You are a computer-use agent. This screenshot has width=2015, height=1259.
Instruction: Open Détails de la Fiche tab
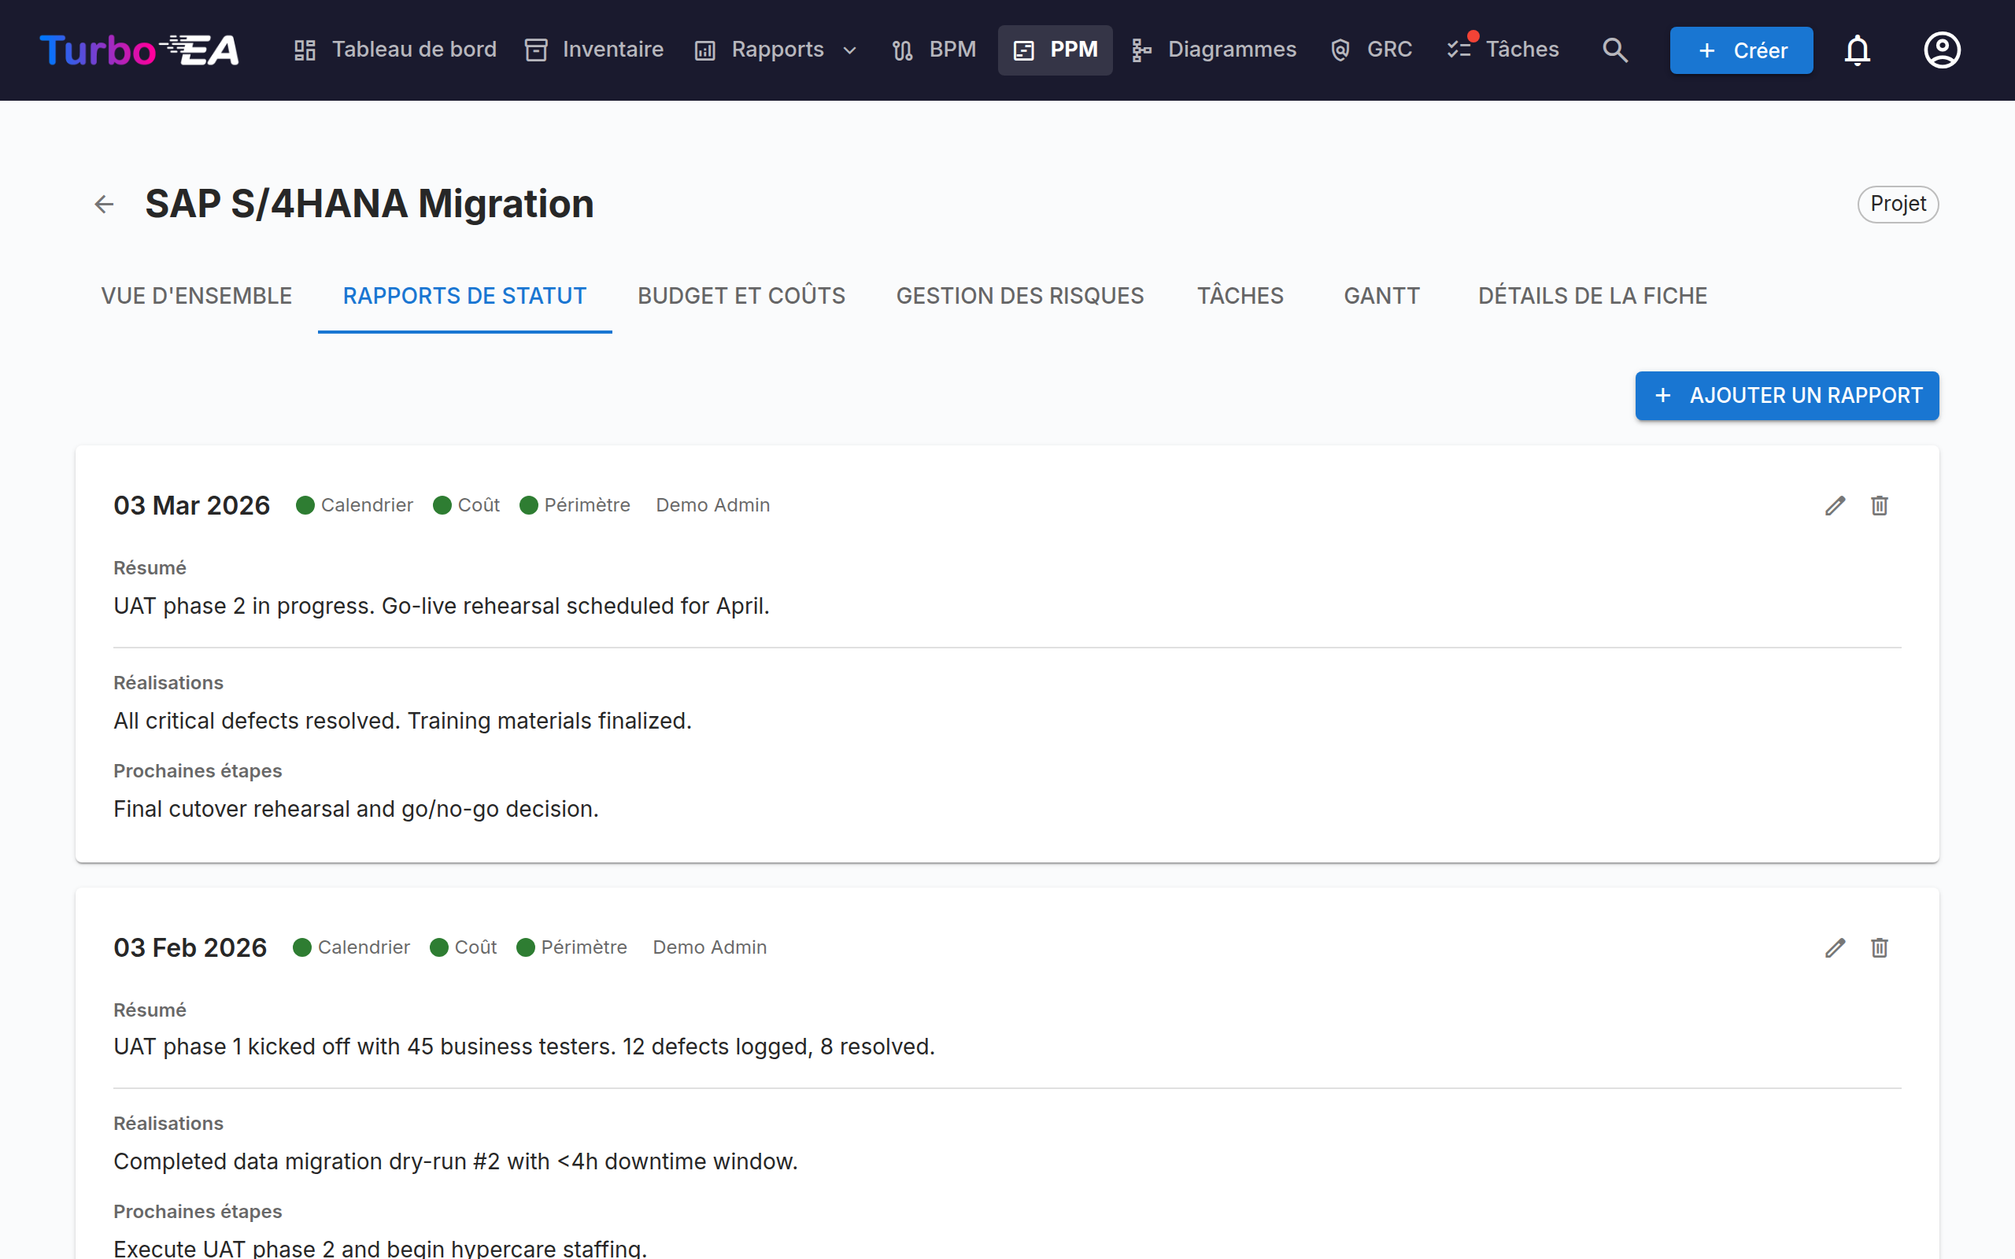[1592, 296]
